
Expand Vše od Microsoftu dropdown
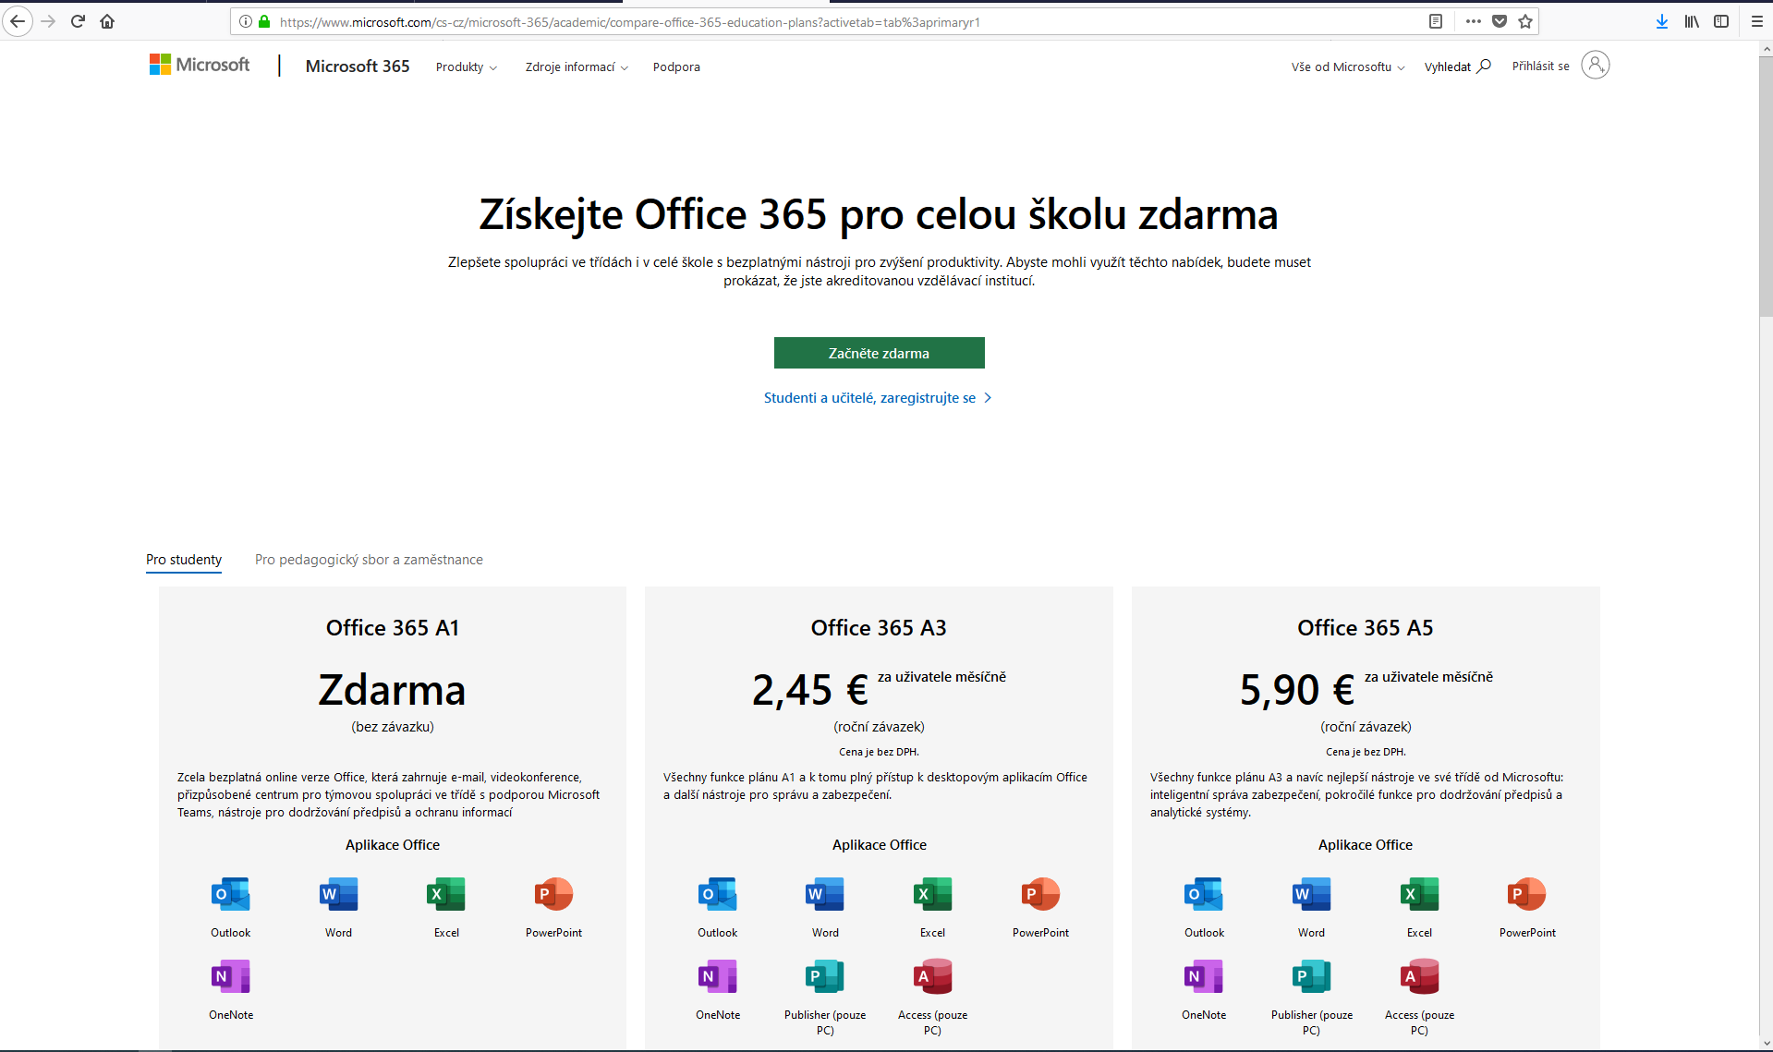pos(1348,67)
